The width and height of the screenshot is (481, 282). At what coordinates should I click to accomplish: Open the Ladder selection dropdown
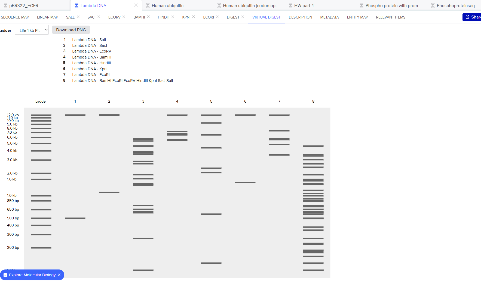click(x=32, y=30)
